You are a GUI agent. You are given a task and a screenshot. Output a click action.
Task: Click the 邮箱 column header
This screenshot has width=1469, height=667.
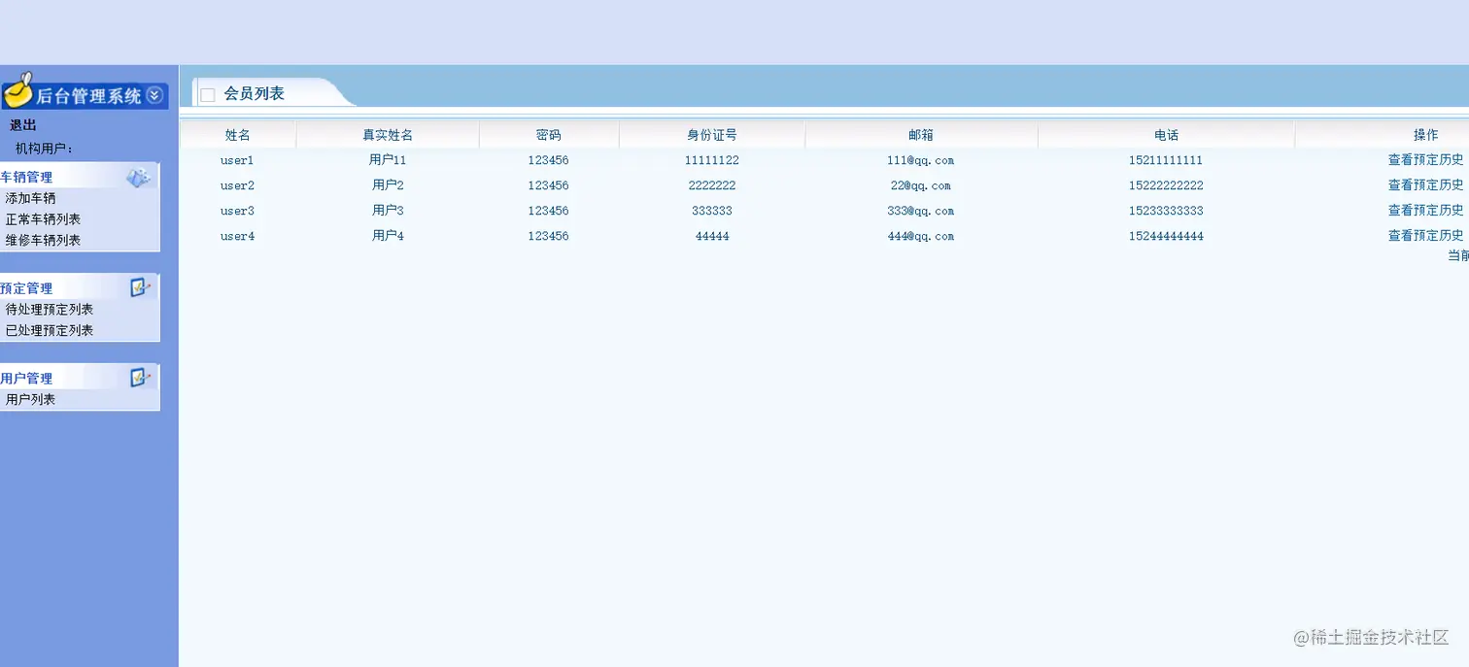[x=921, y=135]
